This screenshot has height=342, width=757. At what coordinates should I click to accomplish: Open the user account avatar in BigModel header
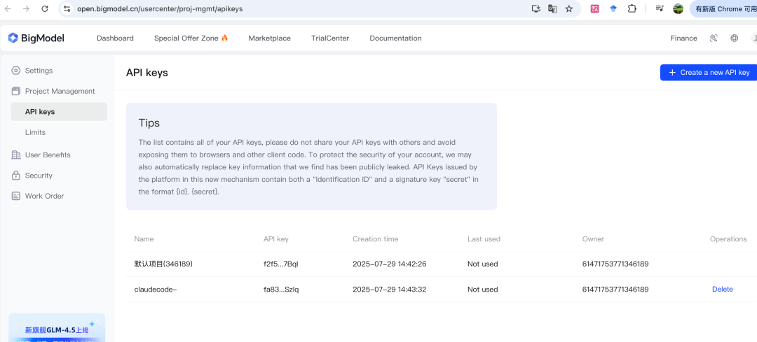(x=753, y=38)
